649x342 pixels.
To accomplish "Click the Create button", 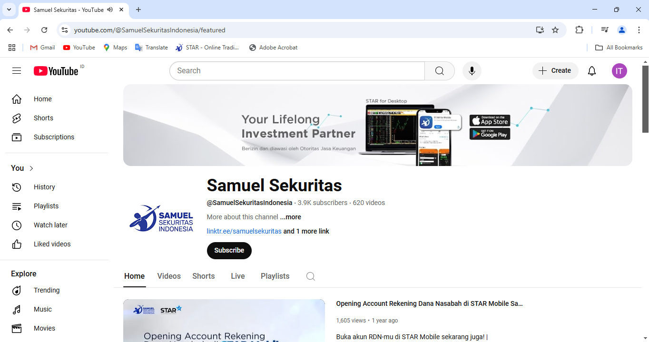I will click(555, 71).
